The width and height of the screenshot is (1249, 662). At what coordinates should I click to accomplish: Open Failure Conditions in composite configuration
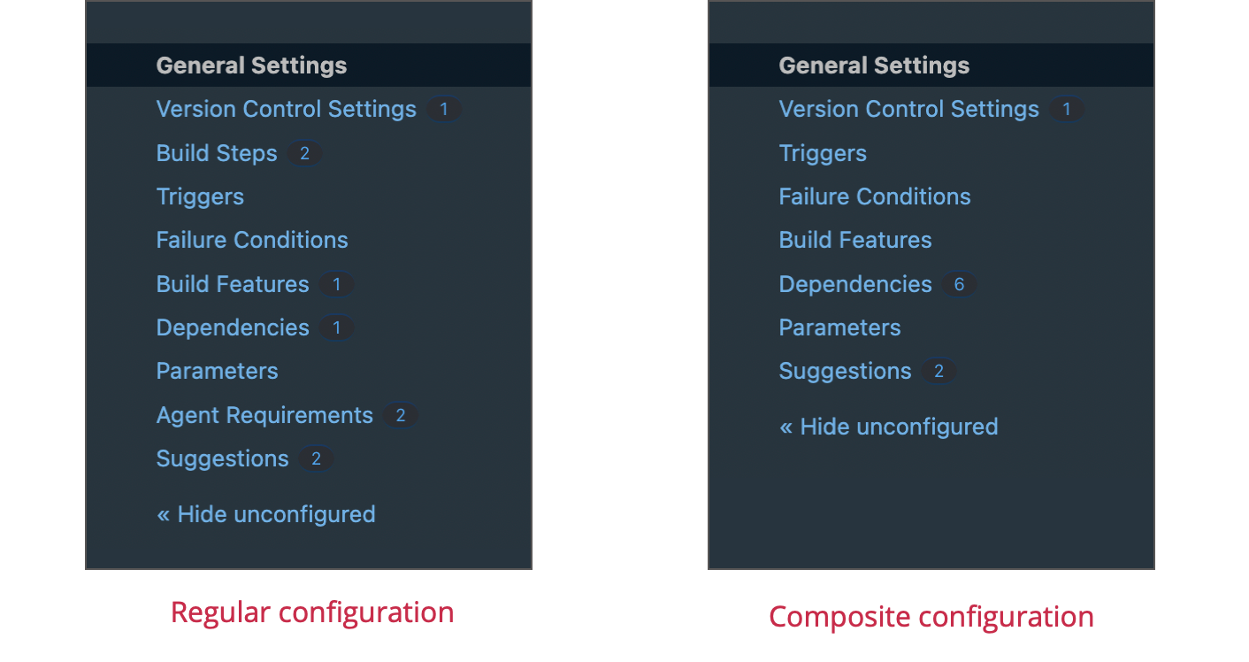point(874,196)
